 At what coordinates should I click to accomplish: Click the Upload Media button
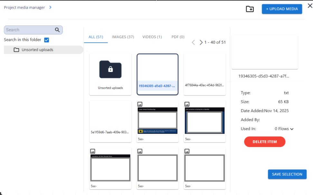point(282,9)
